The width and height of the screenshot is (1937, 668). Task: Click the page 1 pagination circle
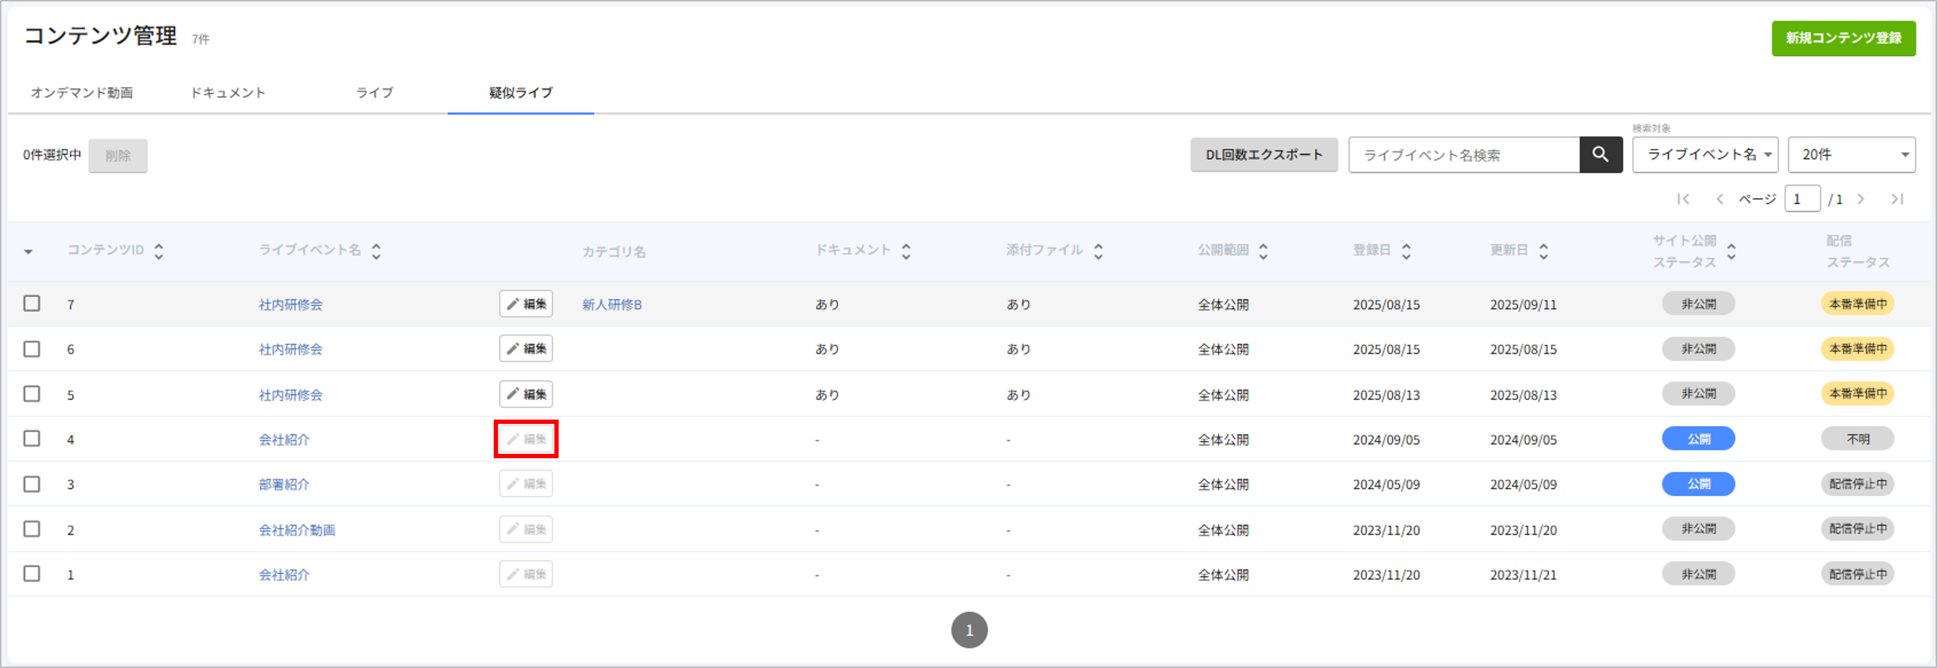[x=969, y=630]
